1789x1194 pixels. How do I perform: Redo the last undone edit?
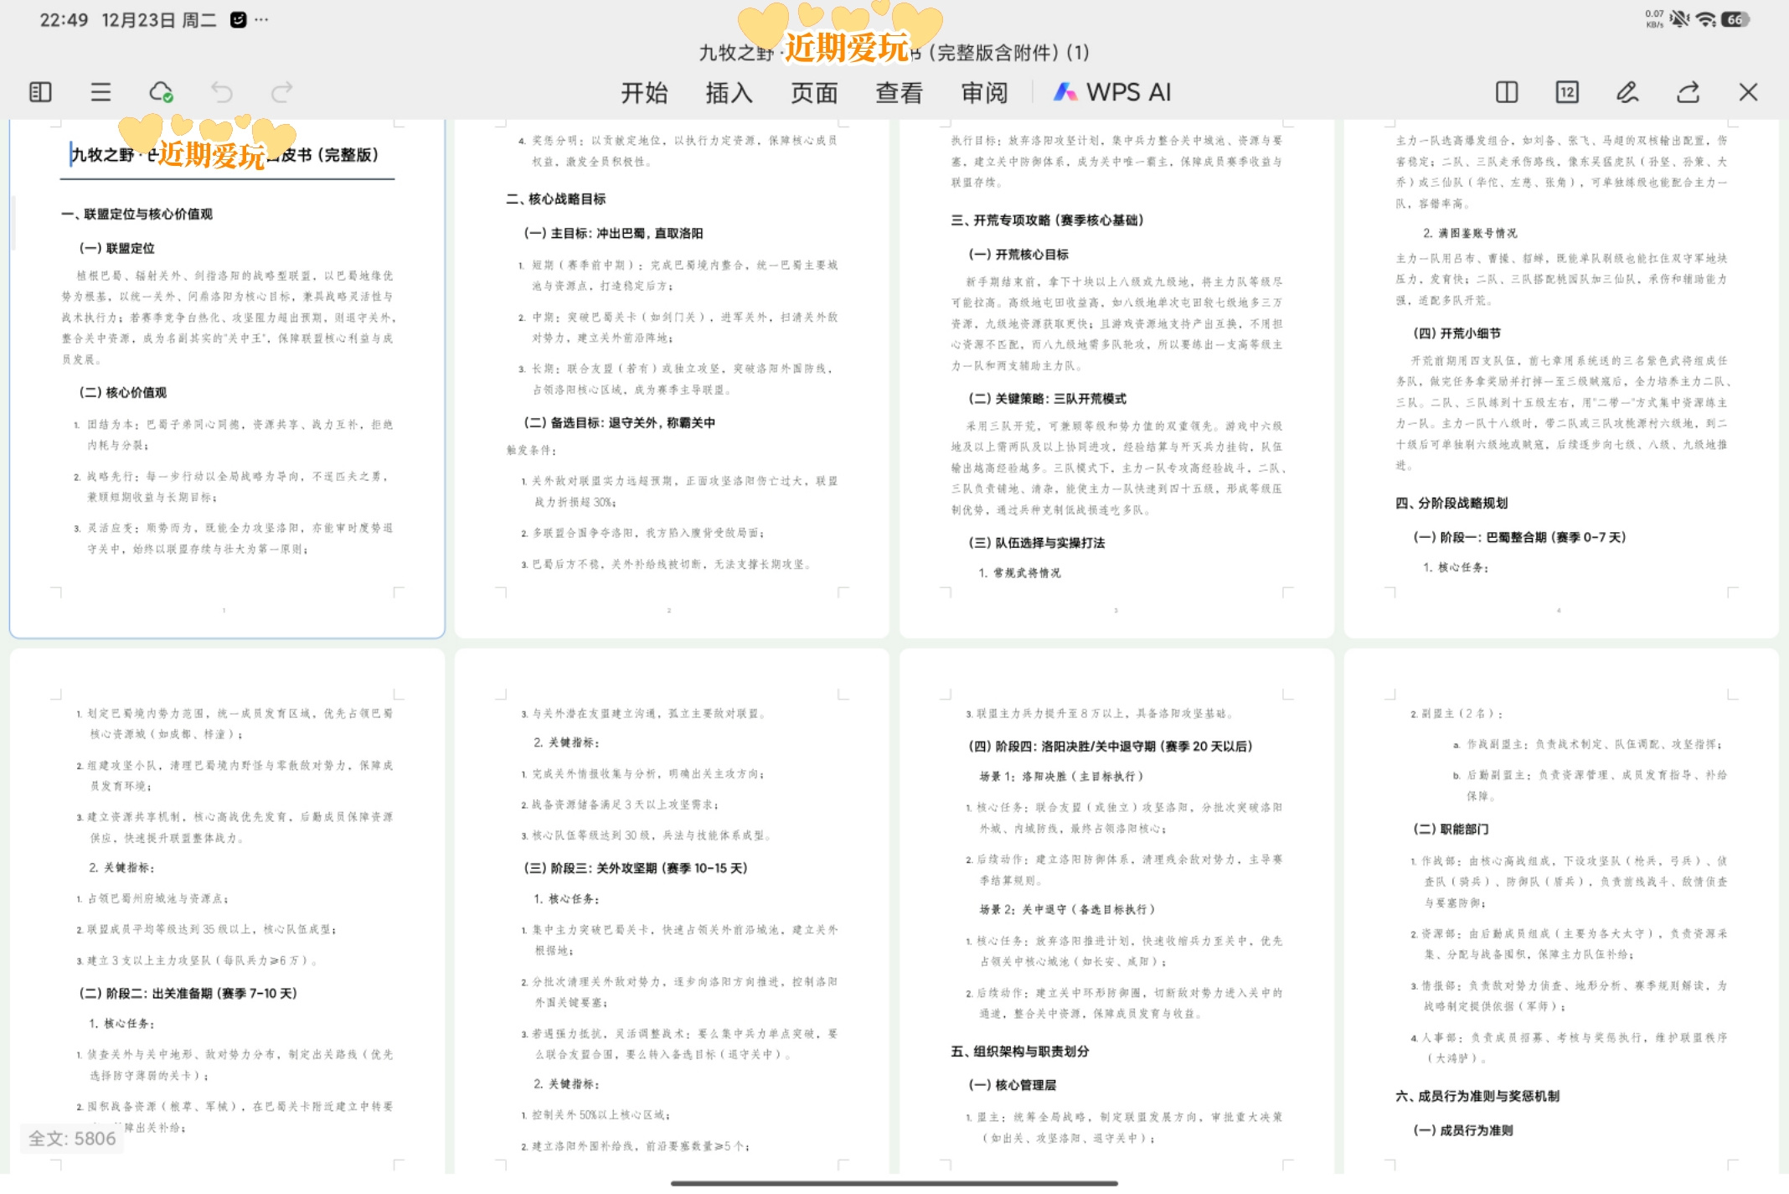point(282,92)
